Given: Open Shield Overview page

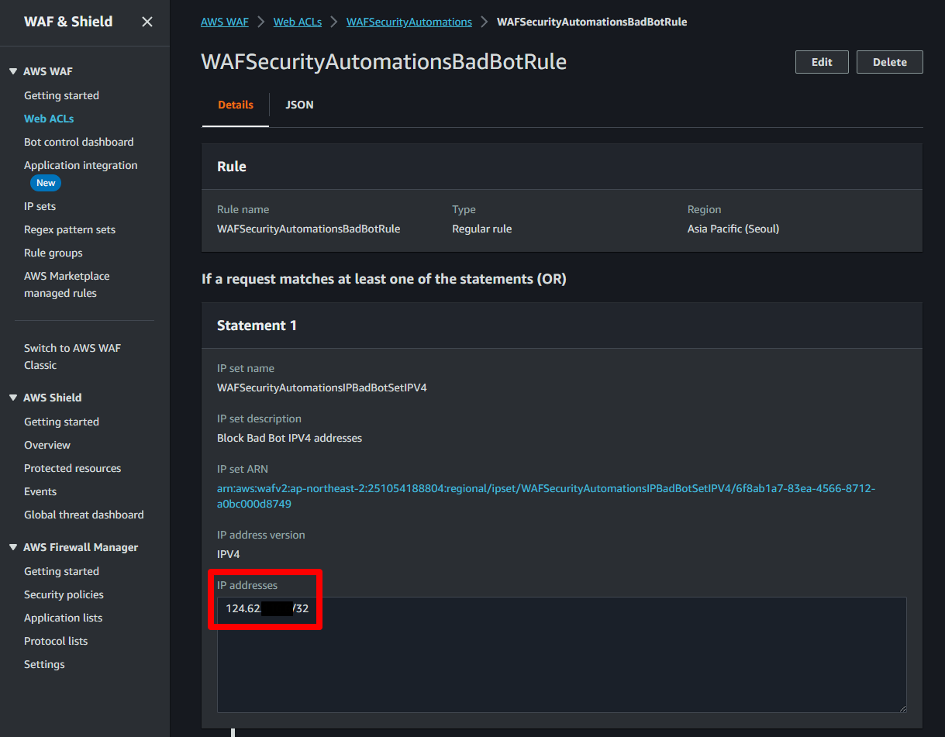Looking at the screenshot, I should tap(47, 445).
